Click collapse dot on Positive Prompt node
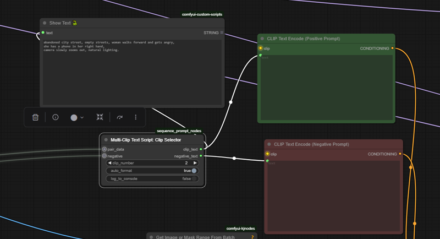This screenshot has height=239, width=440. [262, 39]
